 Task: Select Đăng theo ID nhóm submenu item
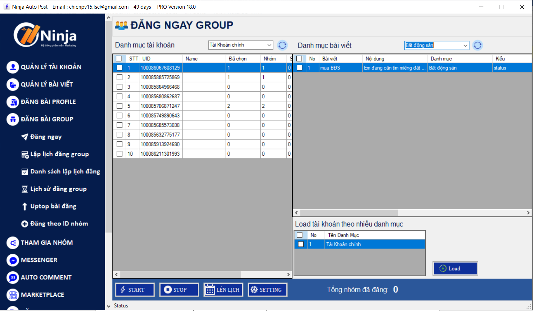pos(59,224)
